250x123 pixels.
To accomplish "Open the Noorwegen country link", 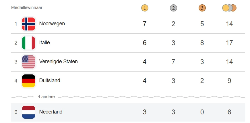I will (x=52, y=24).
